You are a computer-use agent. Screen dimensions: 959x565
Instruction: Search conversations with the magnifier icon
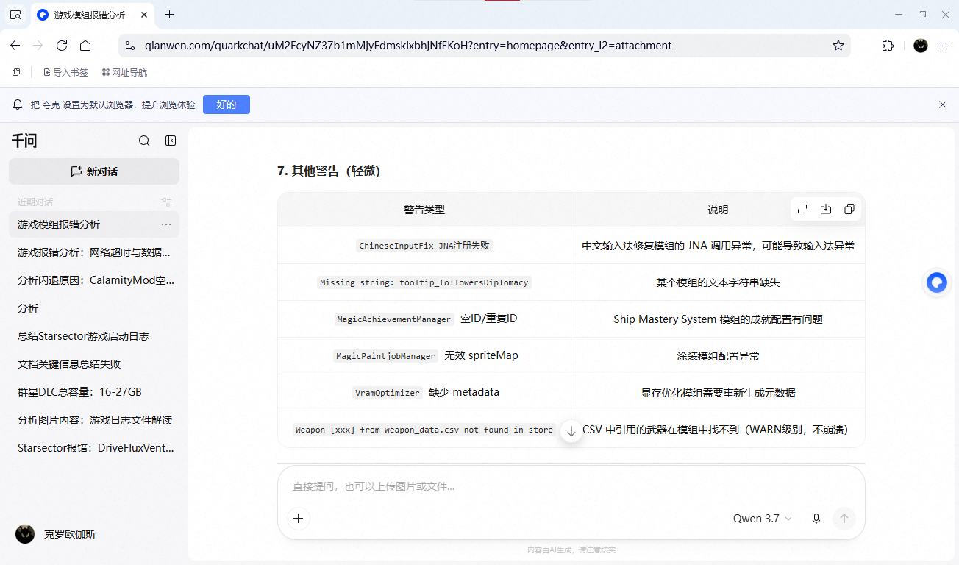point(144,141)
